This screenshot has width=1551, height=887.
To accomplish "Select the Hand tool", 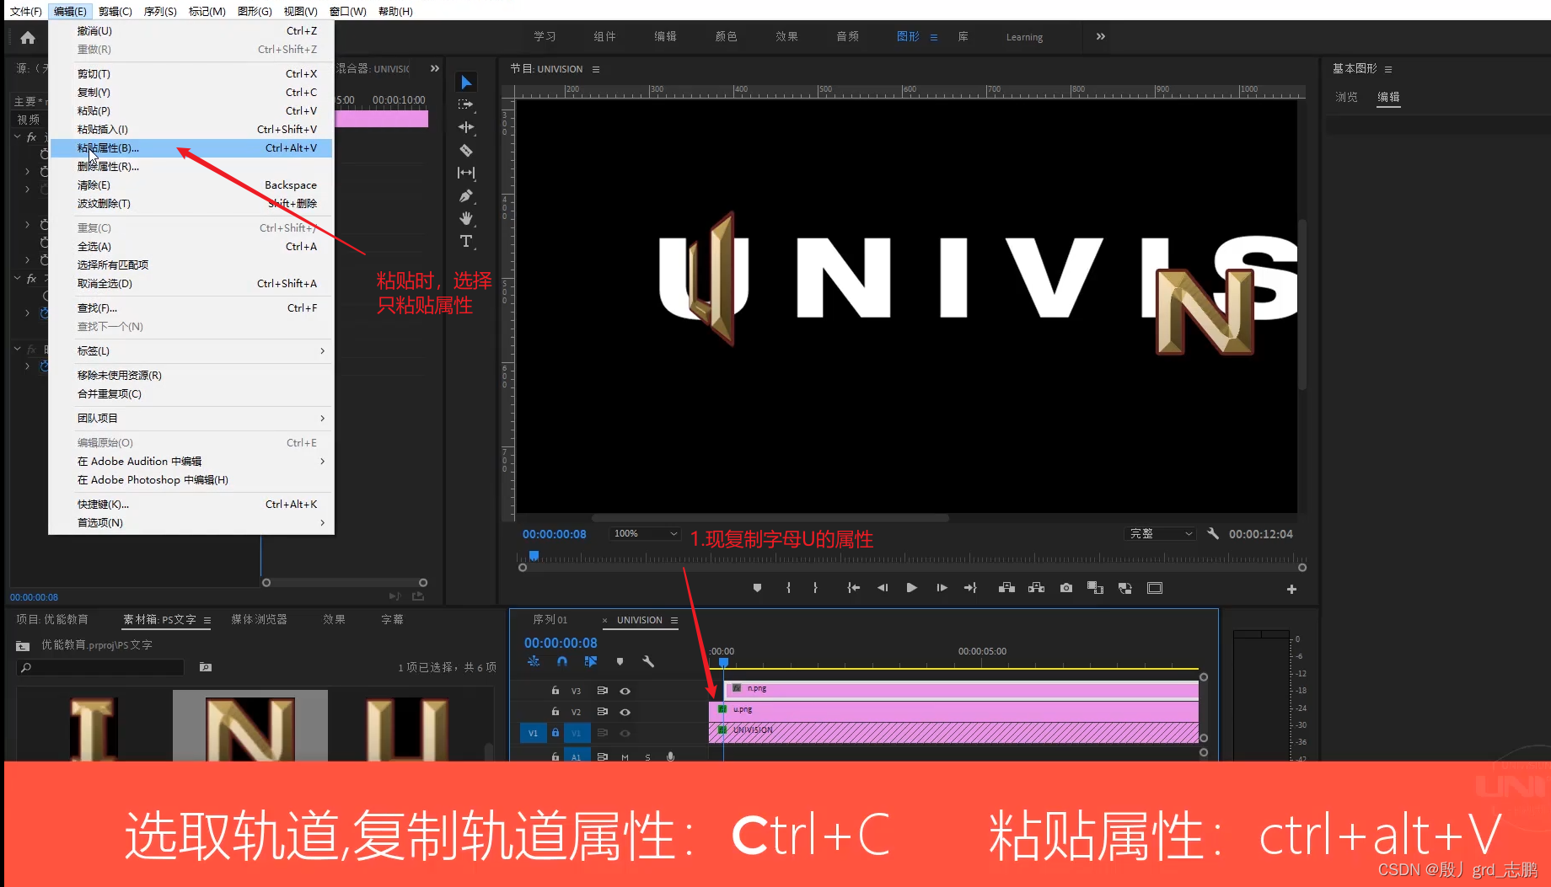I will (466, 218).
